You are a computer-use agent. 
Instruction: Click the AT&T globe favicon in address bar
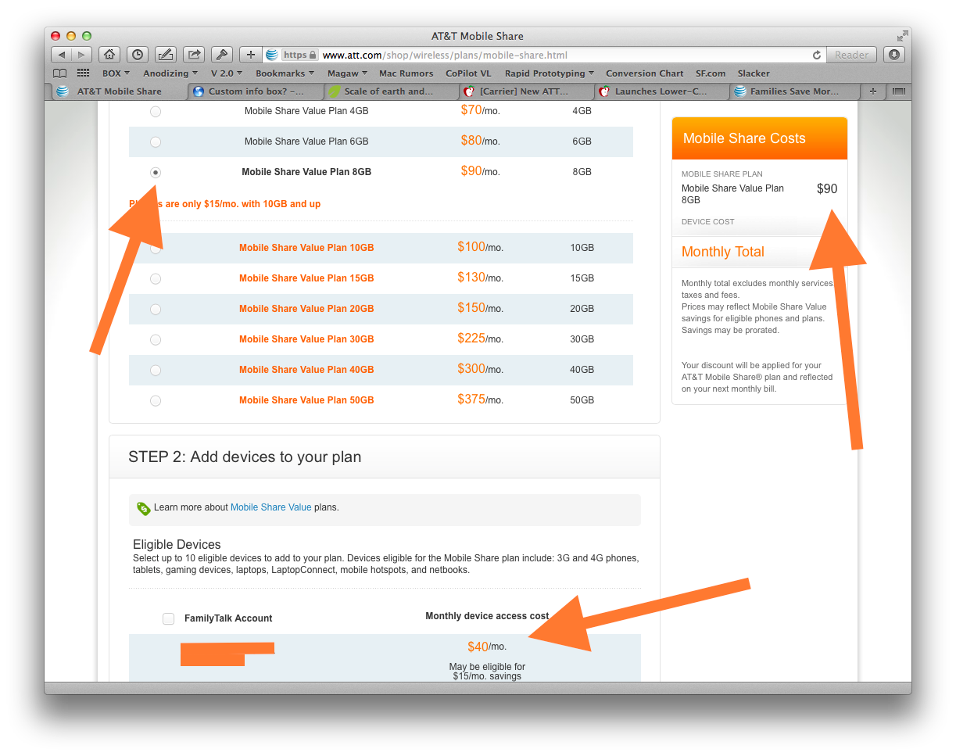point(272,55)
